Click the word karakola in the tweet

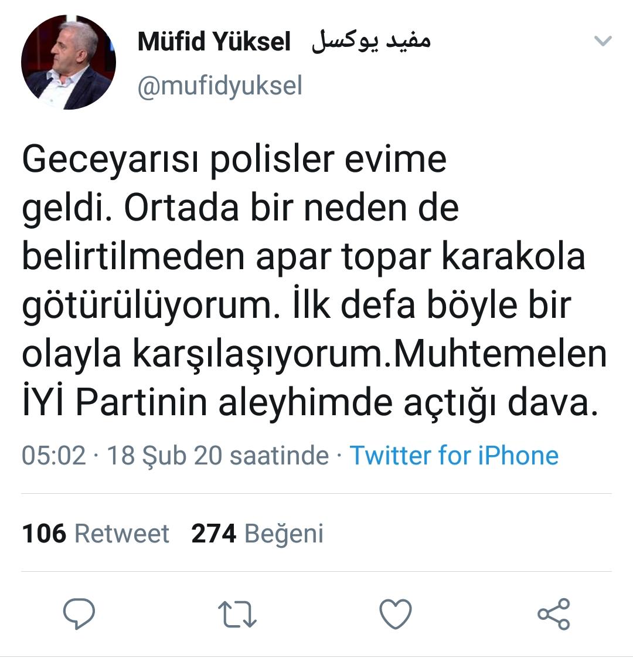[x=513, y=257]
